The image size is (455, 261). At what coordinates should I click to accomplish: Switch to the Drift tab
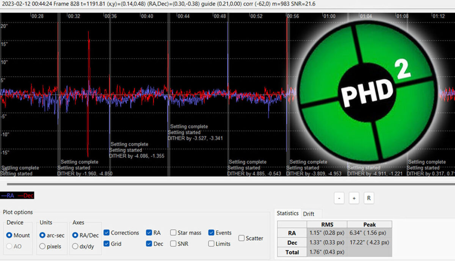(x=309, y=214)
